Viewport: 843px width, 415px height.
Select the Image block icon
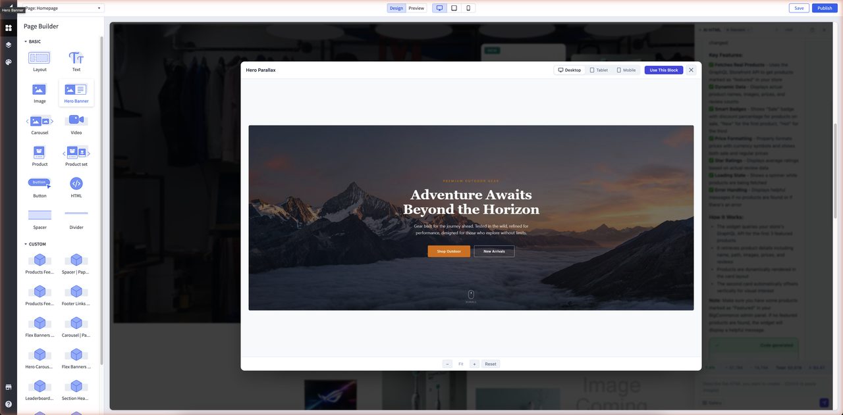pyautogui.click(x=38, y=89)
